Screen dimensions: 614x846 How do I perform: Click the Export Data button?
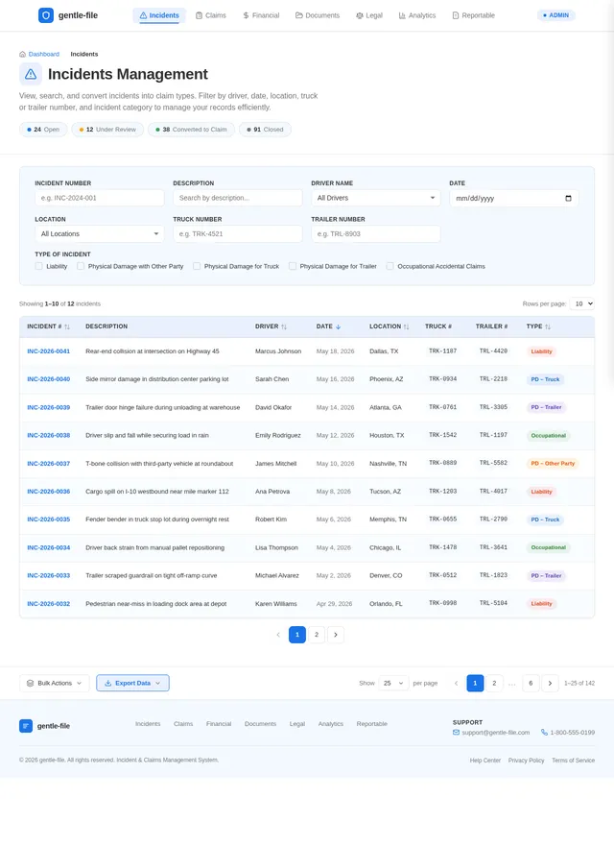coord(132,683)
